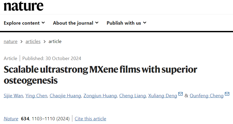Open author Sijie Wan's details
The width and height of the screenshot is (233, 124).
coord(13,96)
